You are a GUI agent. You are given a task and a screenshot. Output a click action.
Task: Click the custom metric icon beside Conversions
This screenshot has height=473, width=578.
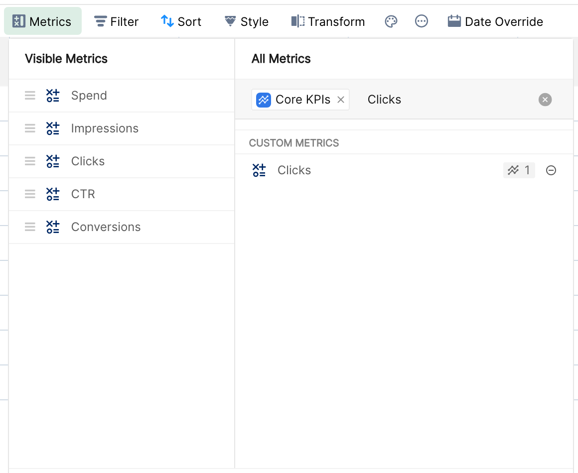[x=53, y=227]
